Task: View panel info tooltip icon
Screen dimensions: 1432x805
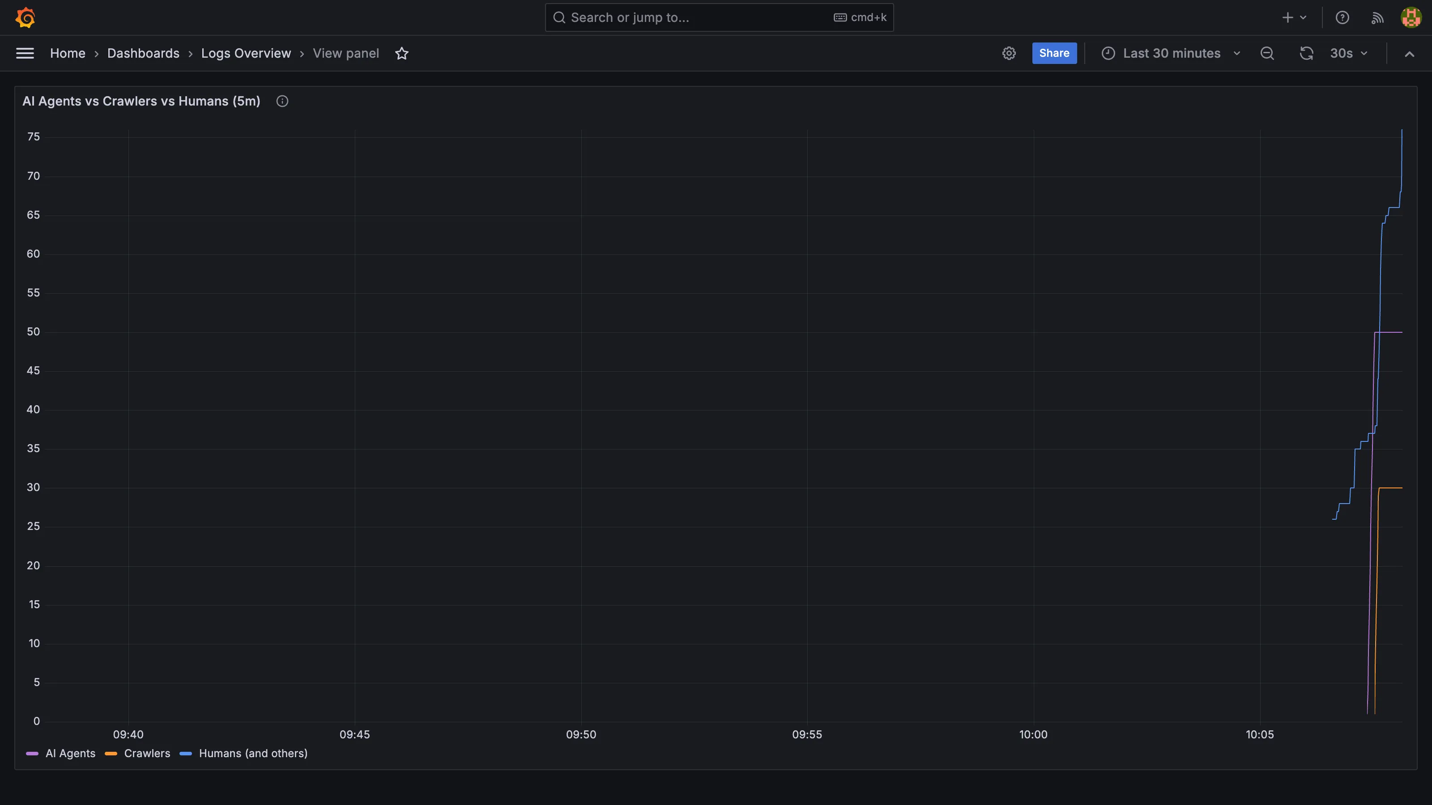Action: [x=282, y=101]
